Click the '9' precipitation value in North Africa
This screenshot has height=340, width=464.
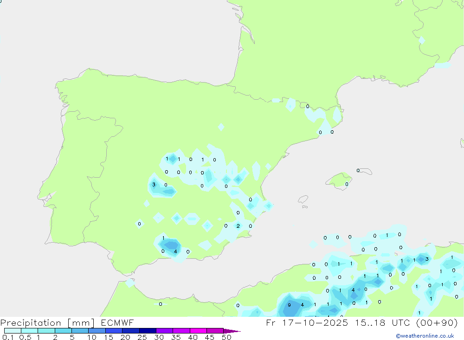pos(289,305)
